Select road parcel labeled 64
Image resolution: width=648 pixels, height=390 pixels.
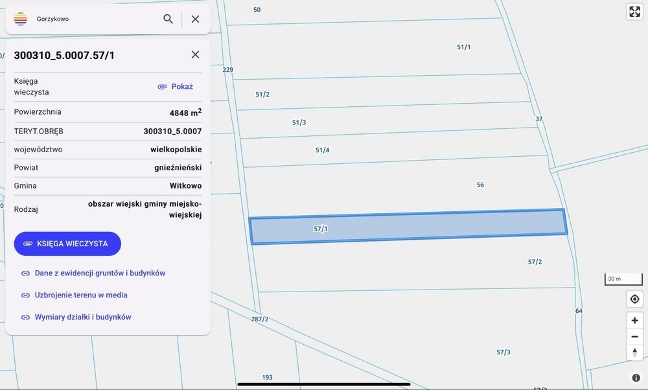(579, 311)
